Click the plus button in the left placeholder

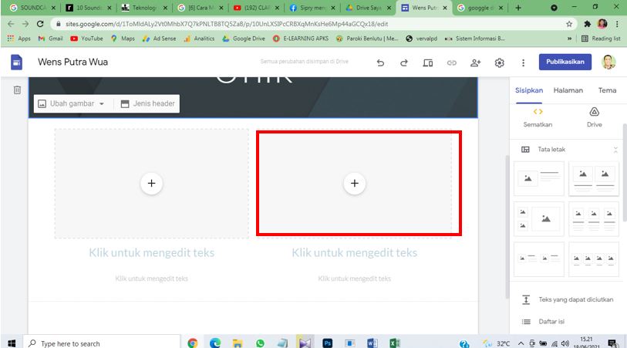pos(151,183)
